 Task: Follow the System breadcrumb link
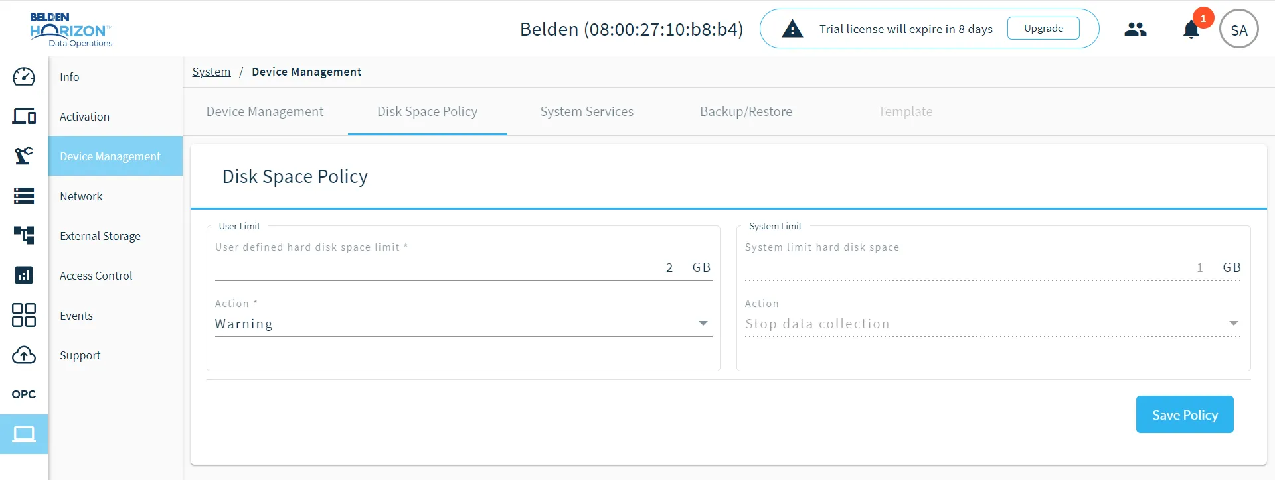tap(211, 72)
